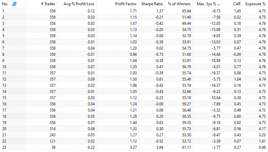Click CAR value 0.07 in row 6
Screen dimensions: 268x152
click(237, 42)
